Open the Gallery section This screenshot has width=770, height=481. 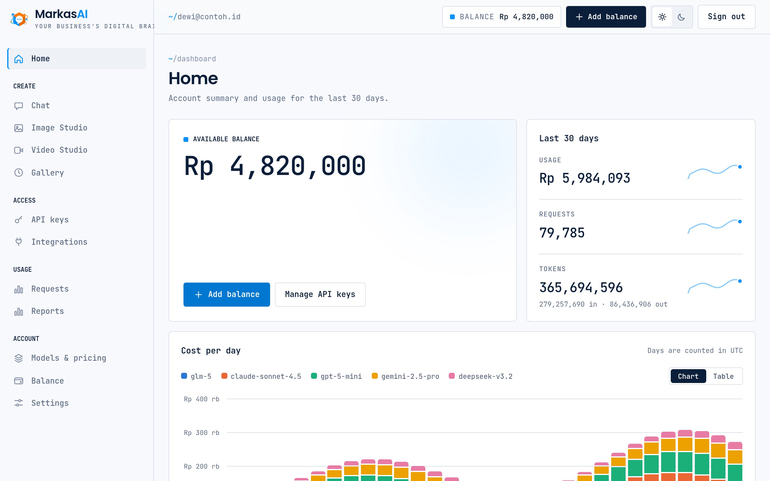[77, 173]
